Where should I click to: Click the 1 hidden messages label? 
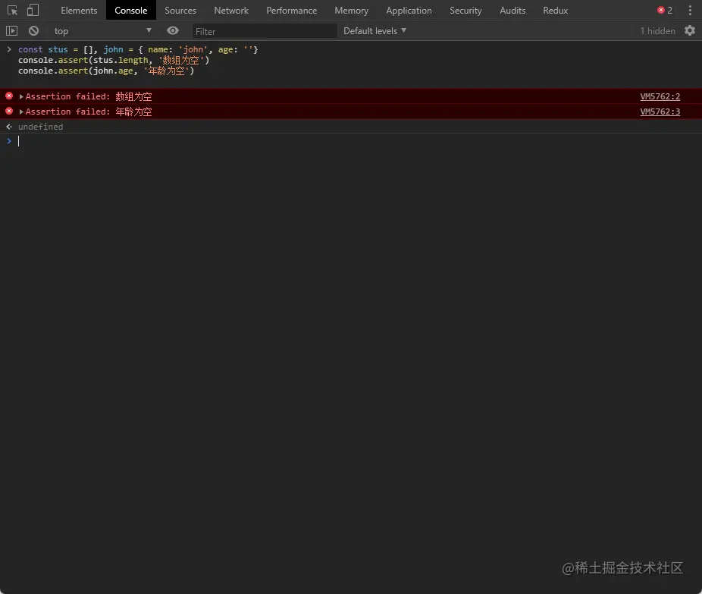pyautogui.click(x=658, y=31)
